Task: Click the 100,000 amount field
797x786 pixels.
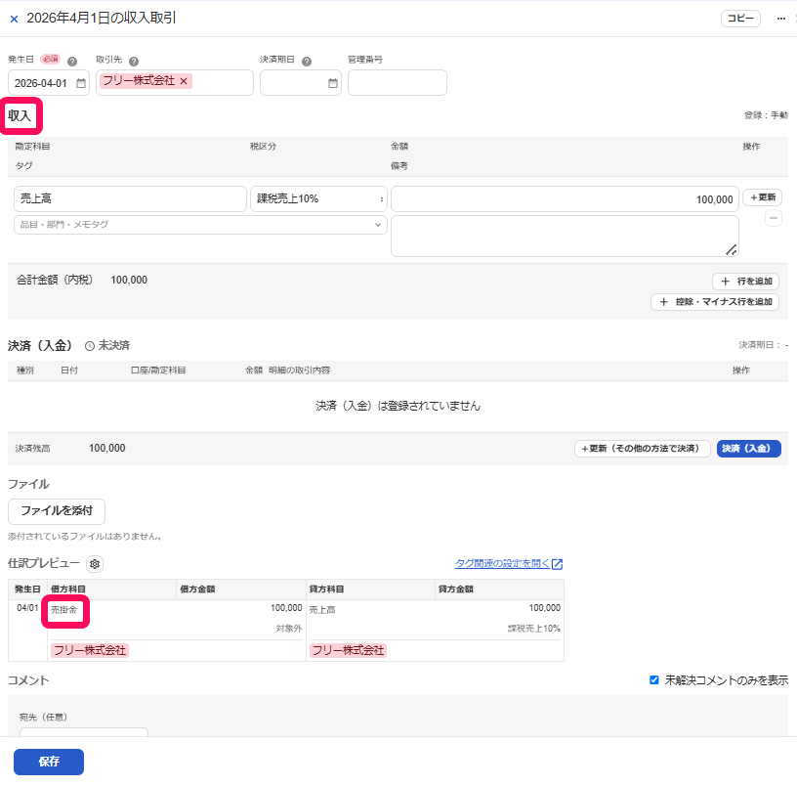Action: pyautogui.click(x=565, y=198)
